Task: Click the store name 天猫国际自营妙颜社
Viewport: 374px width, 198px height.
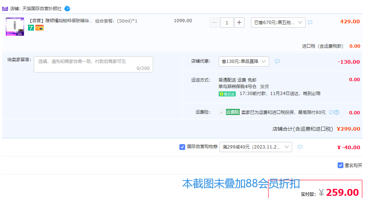Action: click(42, 9)
